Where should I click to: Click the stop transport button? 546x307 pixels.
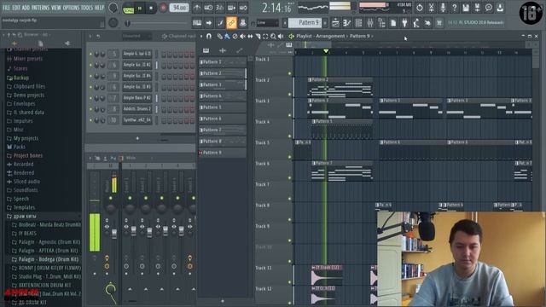(151, 8)
